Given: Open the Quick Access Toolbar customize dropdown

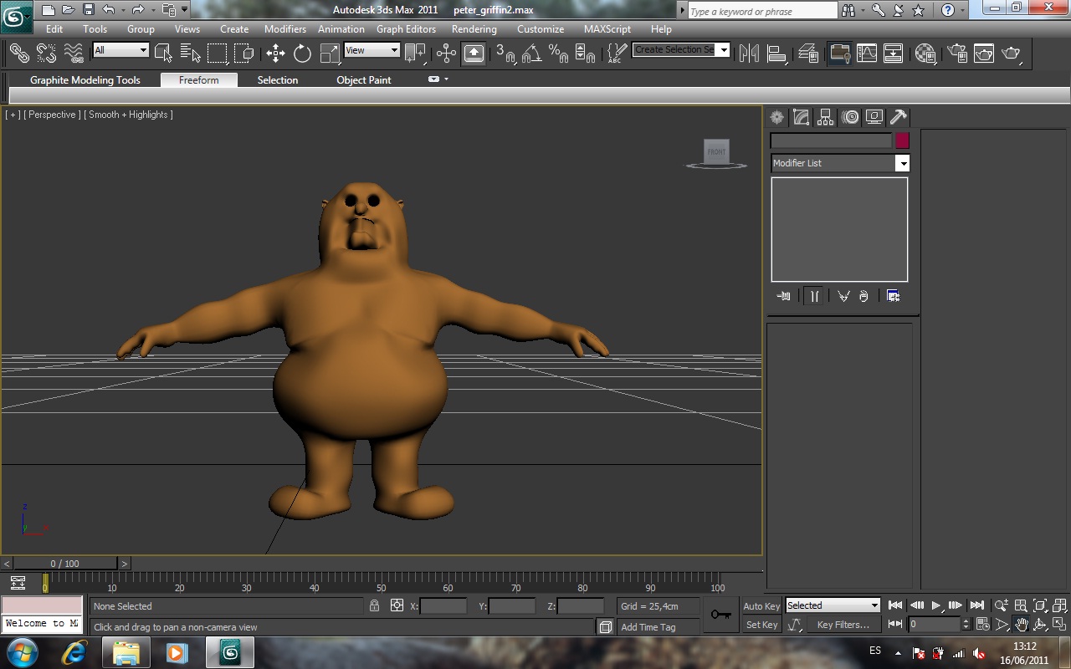Looking at the screenshot, I should 184,10.
